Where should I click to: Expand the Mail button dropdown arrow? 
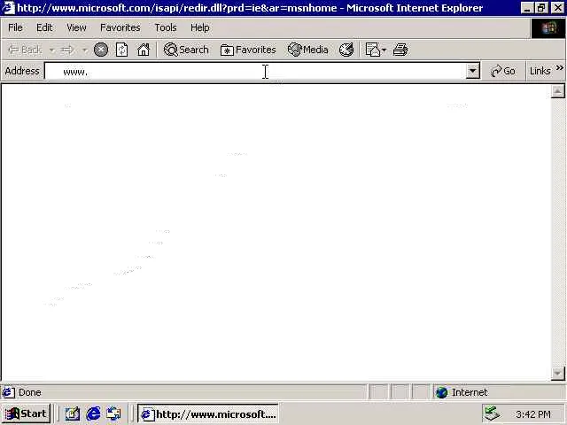384,50
